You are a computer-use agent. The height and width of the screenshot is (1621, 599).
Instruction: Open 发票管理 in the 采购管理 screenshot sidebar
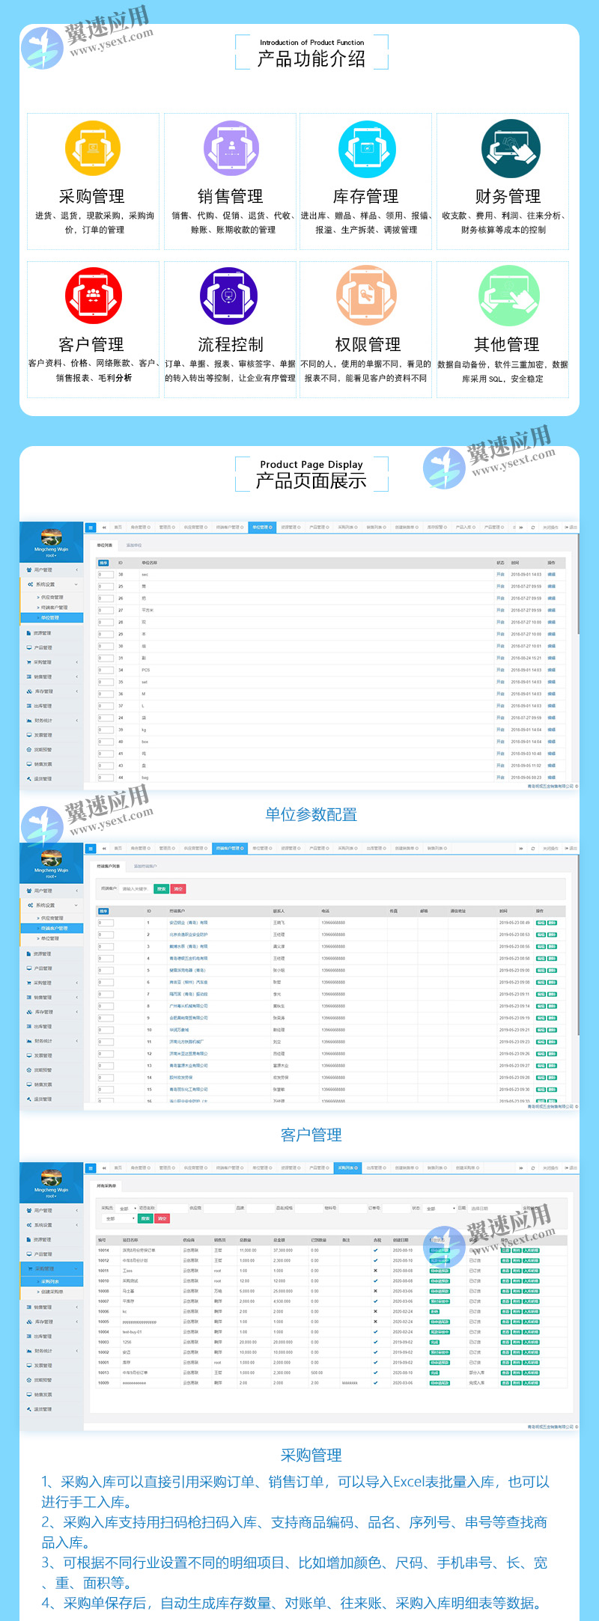[x=52, y=1365]
